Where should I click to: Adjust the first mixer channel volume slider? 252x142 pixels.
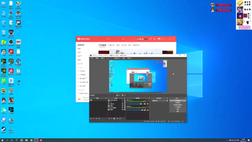[135, 104]
